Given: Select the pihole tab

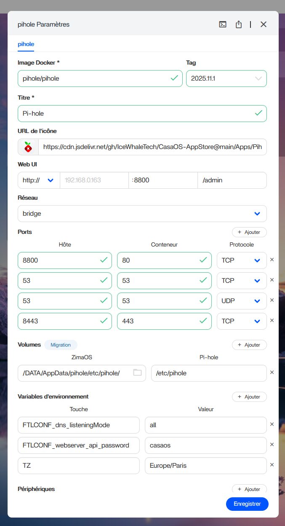Looking at the screenshot, I should (26, 44).
